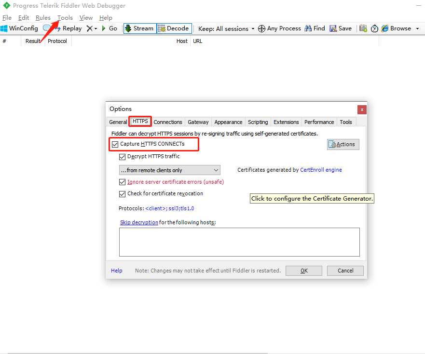Select the HTTPS options tab
425x354 pixels.
tap(140, 122)
